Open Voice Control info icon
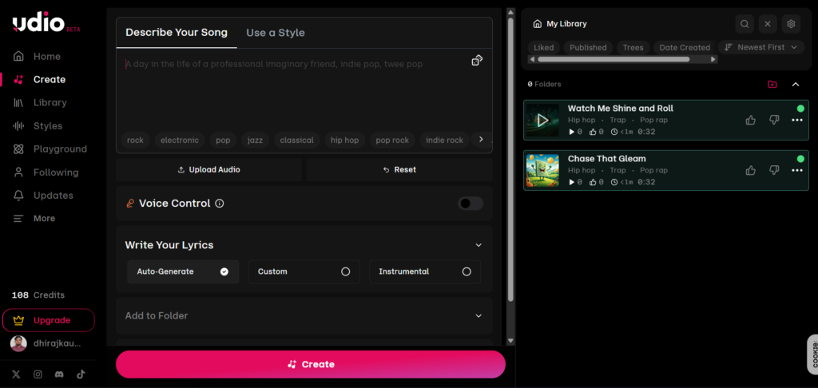The image size is (818, 388). (x=220, y=204)
